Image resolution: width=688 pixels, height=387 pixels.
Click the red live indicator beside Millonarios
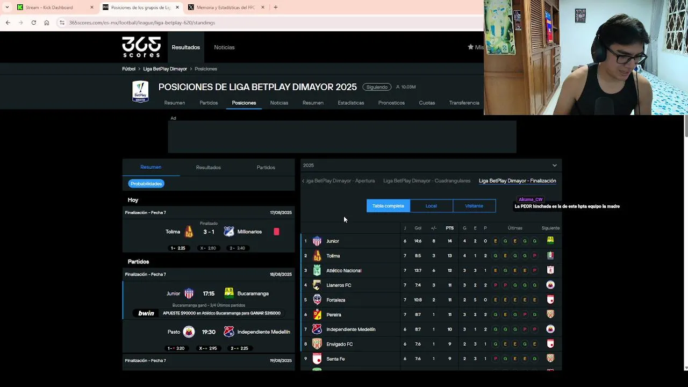[276, 232]
